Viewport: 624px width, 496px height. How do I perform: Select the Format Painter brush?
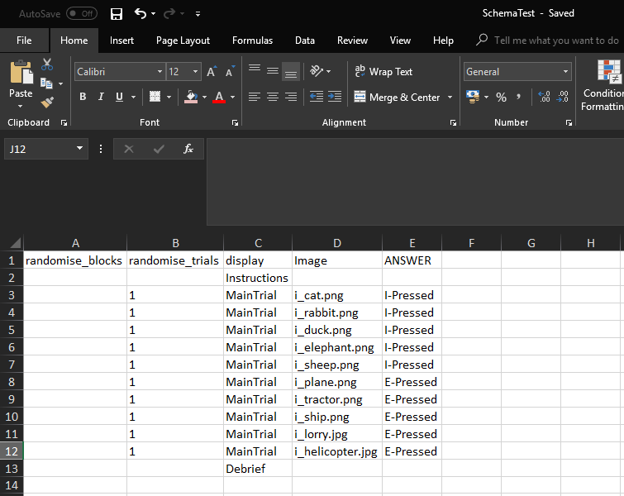[47, 102]
